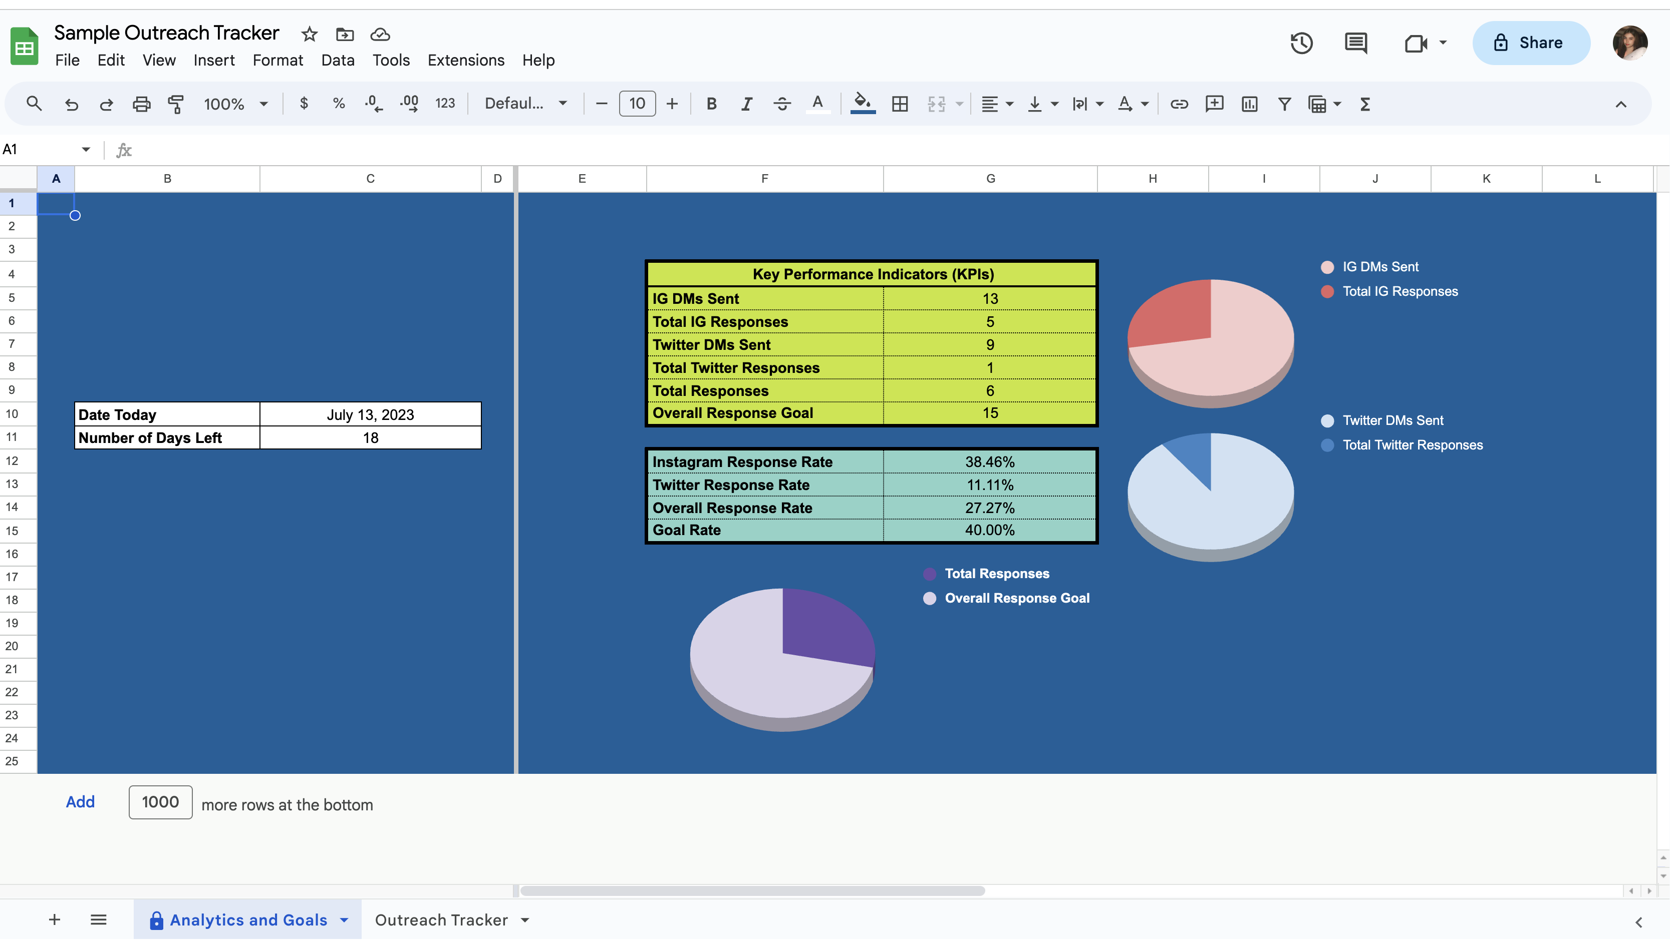Open the File menu
The height and width of the screenshot is (940, 1670).
tap(67, 60)
